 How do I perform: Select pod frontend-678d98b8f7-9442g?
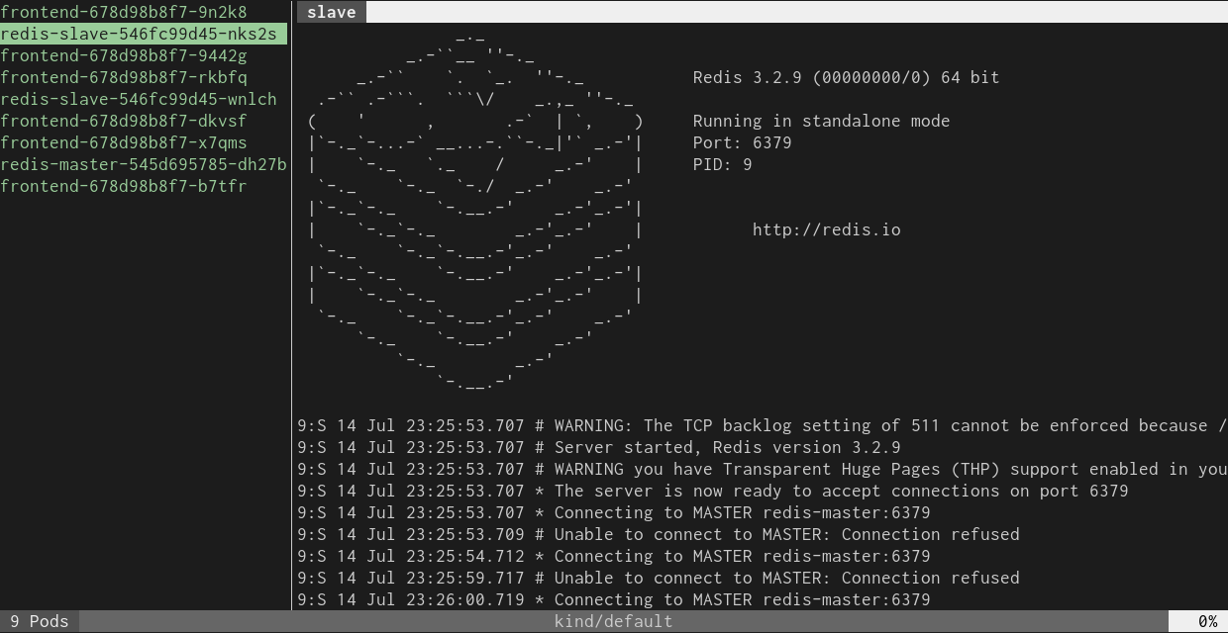(x=123, y=55)
